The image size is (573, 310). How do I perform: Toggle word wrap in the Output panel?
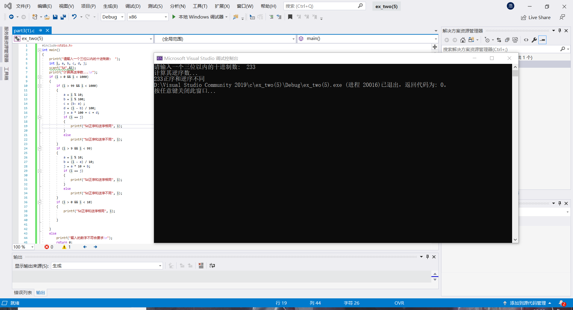(x=212, y=266)
